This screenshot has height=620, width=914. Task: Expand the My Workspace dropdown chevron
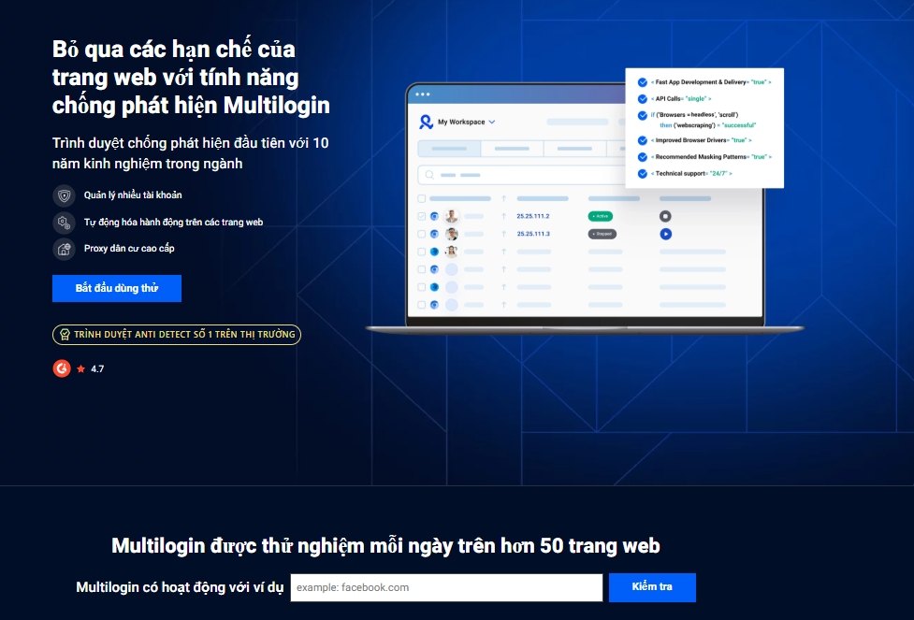[492, 122]
